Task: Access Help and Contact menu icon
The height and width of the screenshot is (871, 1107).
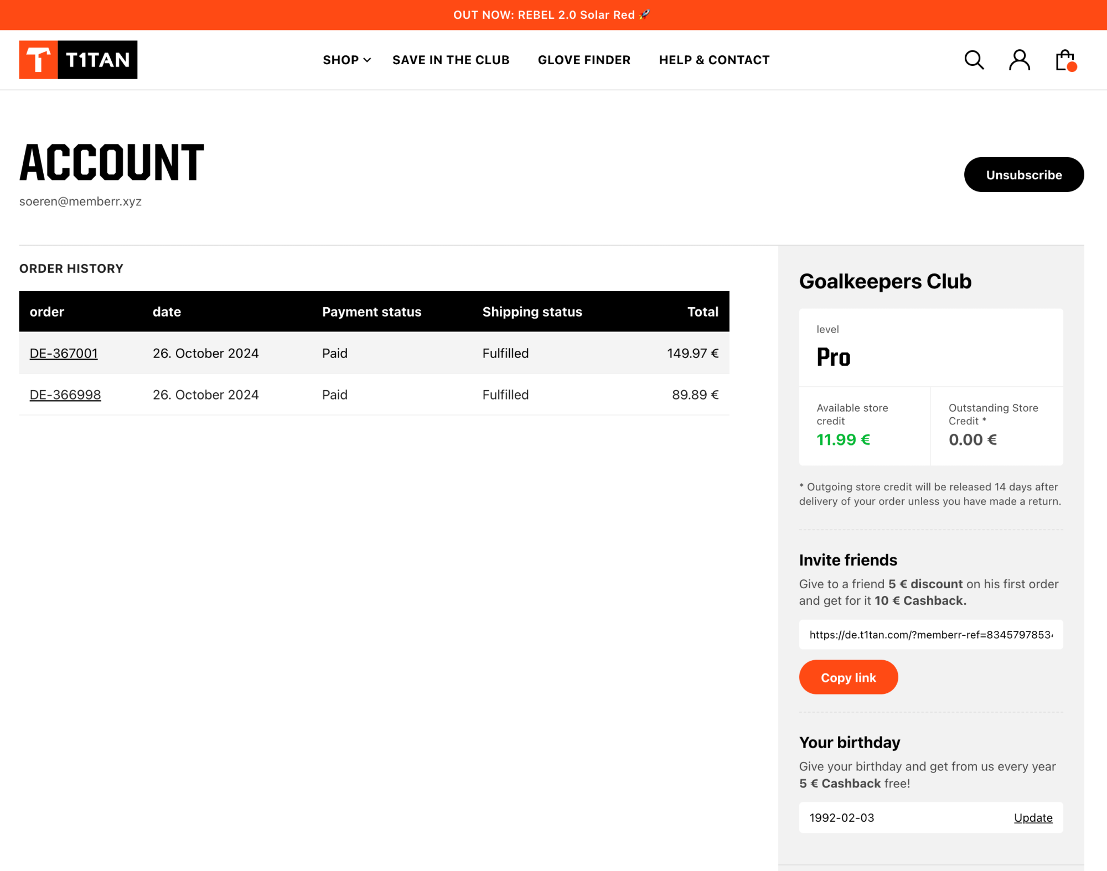Action: [x=715, y=59]
